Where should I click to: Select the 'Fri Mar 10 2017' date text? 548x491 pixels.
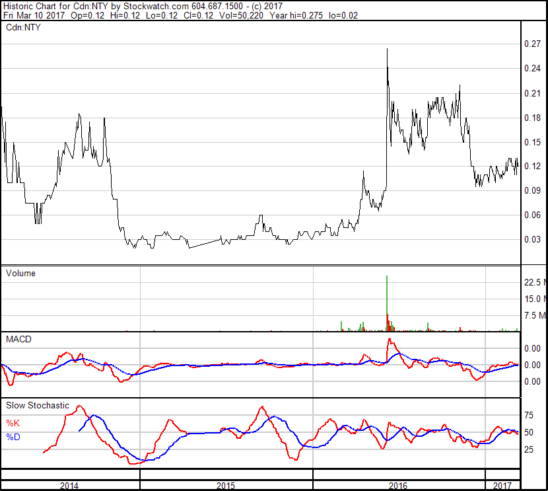click(34, 15)
